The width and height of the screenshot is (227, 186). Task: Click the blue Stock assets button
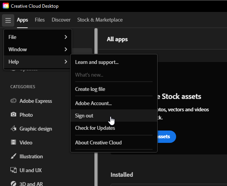(x=166, y=137)
